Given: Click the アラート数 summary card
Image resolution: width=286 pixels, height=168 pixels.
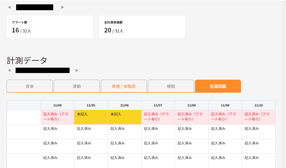Looking at the screenshot, I should click(x=50, y=27).
